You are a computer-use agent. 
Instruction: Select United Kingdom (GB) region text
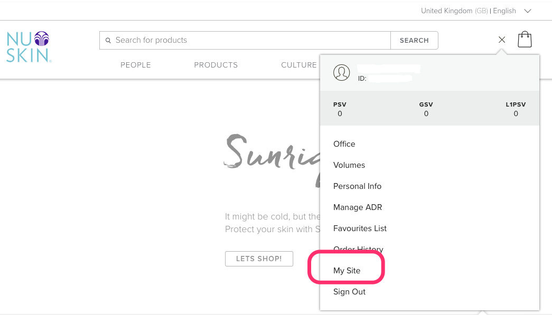pos(454,11)
